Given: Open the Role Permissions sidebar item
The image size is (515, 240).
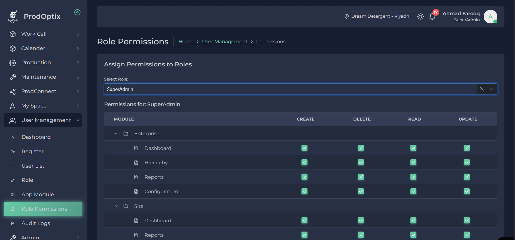Looking at the screenshot, I should pos(43,209).
